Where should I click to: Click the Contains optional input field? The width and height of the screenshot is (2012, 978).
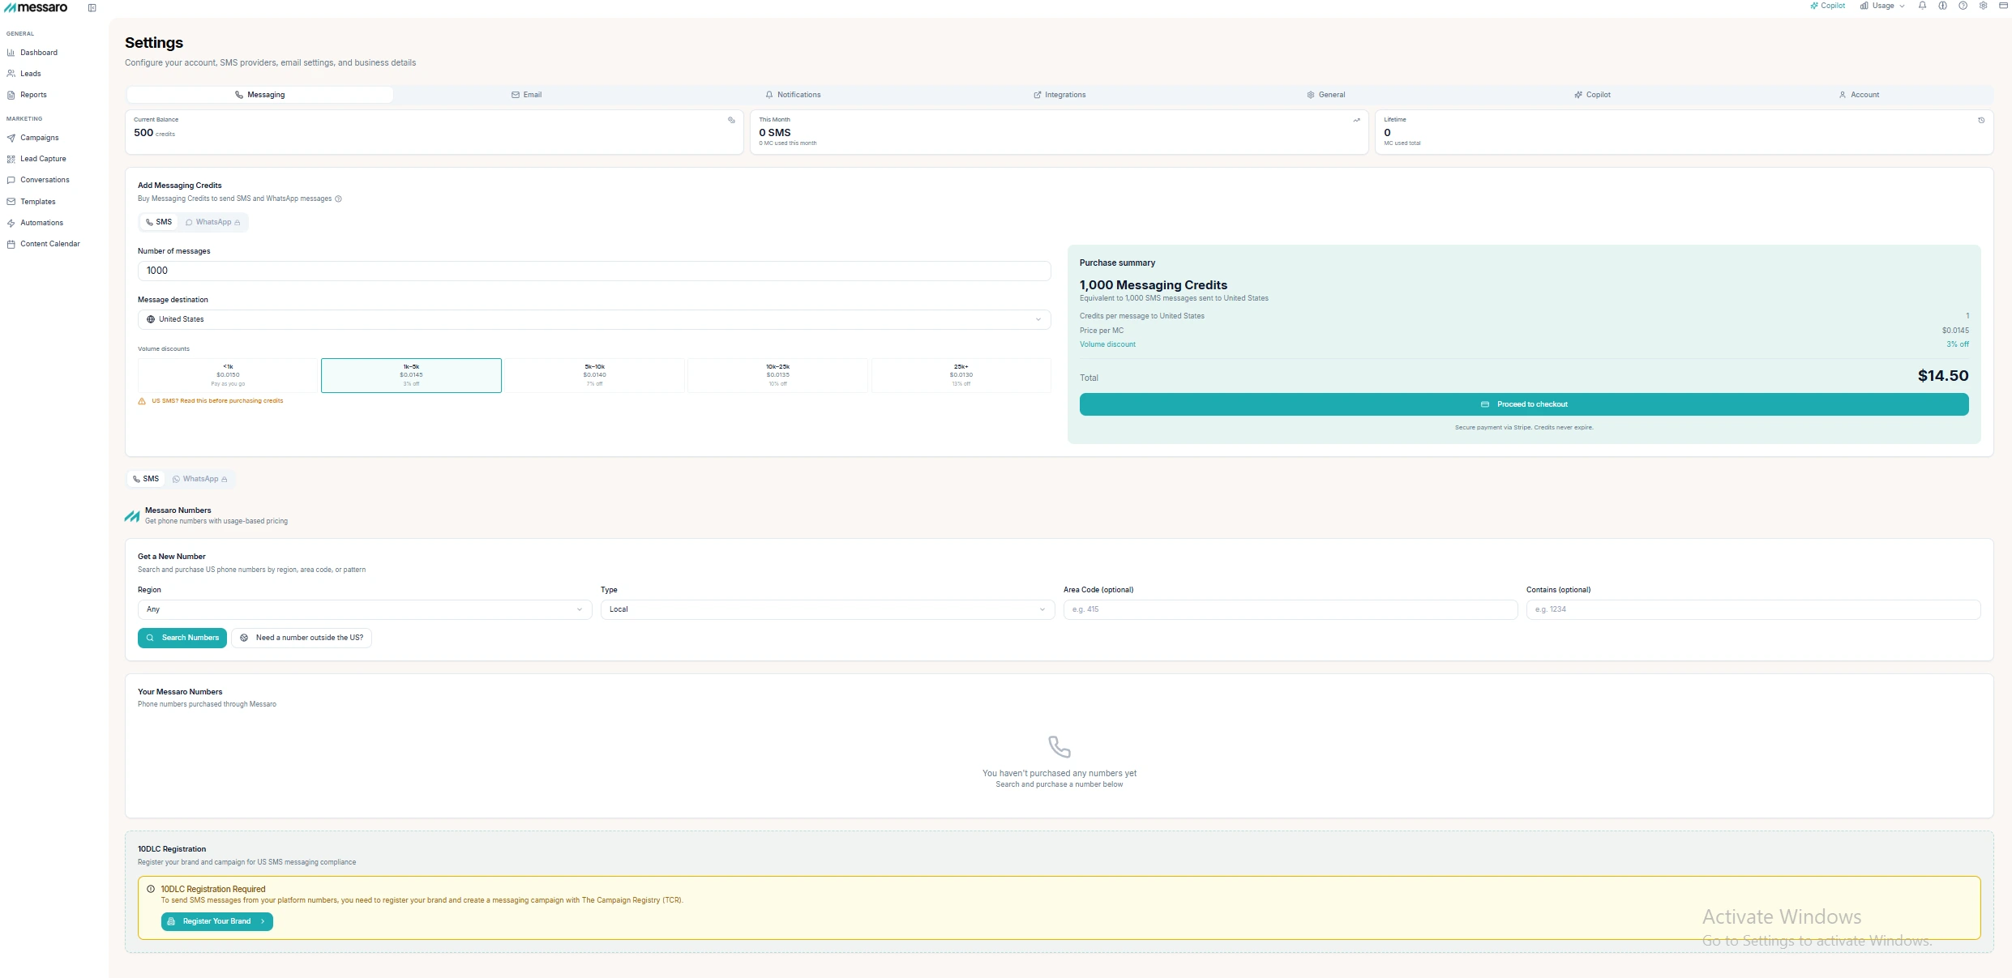(x=1753, y=609)
